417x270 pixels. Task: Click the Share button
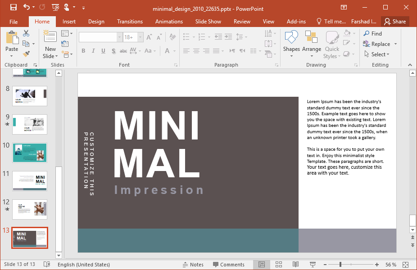[394, 22]
